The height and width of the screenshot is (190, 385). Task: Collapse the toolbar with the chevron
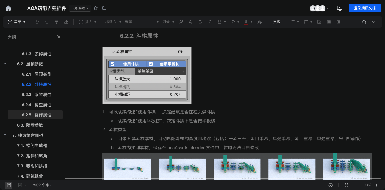pos(374,22)
